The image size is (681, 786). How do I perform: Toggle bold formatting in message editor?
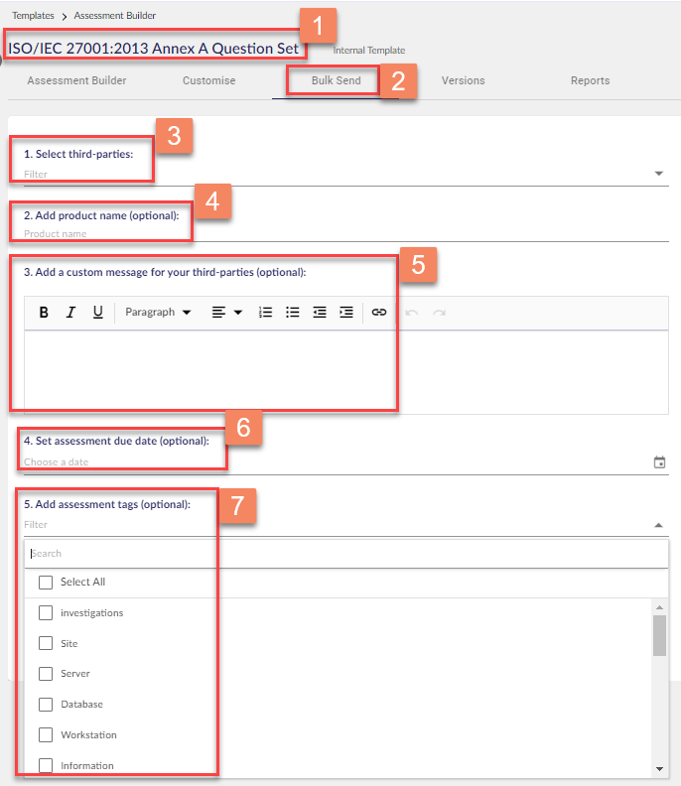(44, 313)
